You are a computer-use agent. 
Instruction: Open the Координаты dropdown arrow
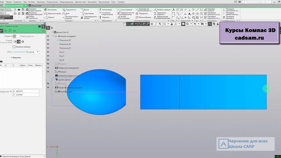point(11,92)
